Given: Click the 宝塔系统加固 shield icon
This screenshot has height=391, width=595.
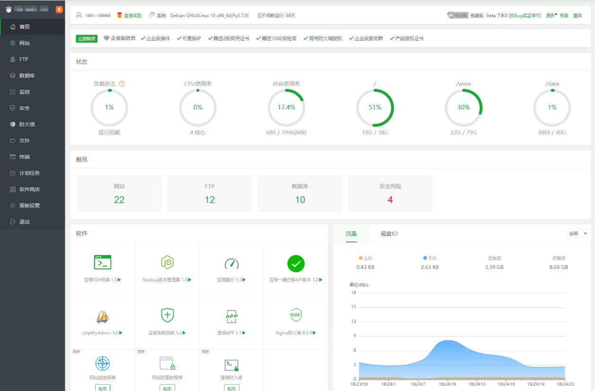Looking at the screenshot, I should pos(167,315).
